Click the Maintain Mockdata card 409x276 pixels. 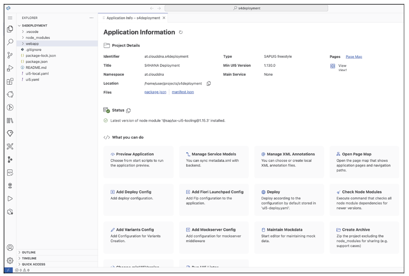(x=289, y=238)
